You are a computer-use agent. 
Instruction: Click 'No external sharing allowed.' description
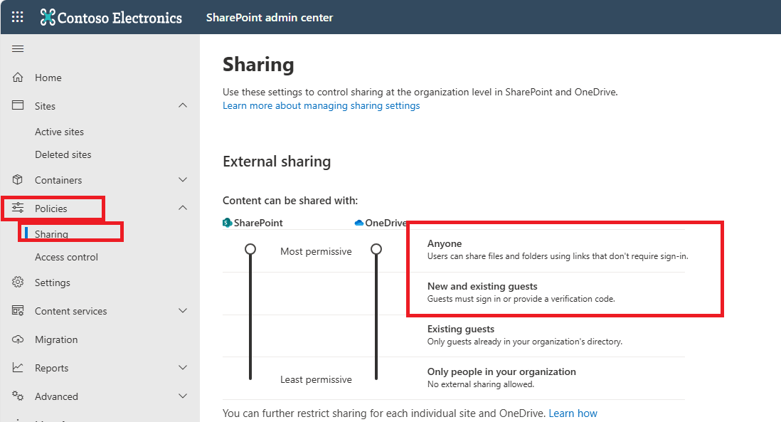click(481, 384)
